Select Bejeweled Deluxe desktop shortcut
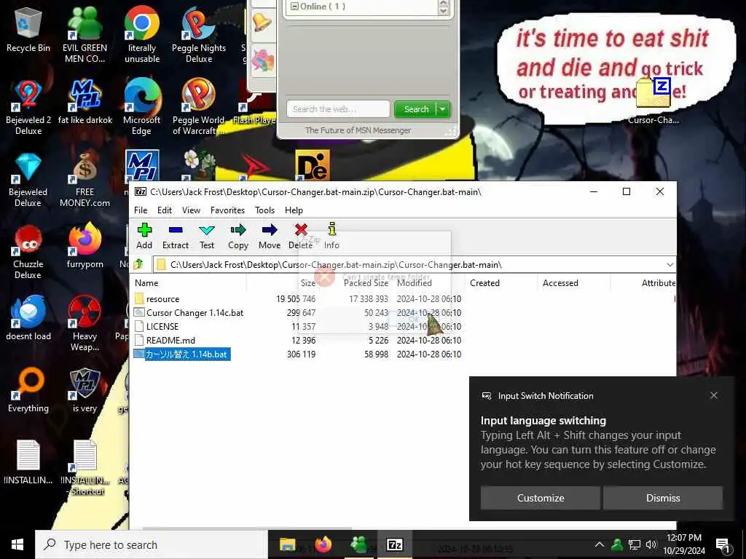The height and width of the screenshot is (559, 746). pos(28,180)
